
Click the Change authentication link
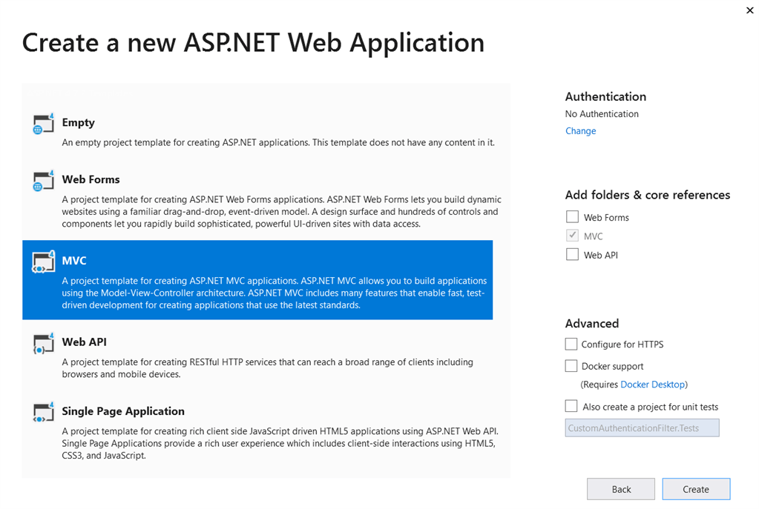[580, 130]
